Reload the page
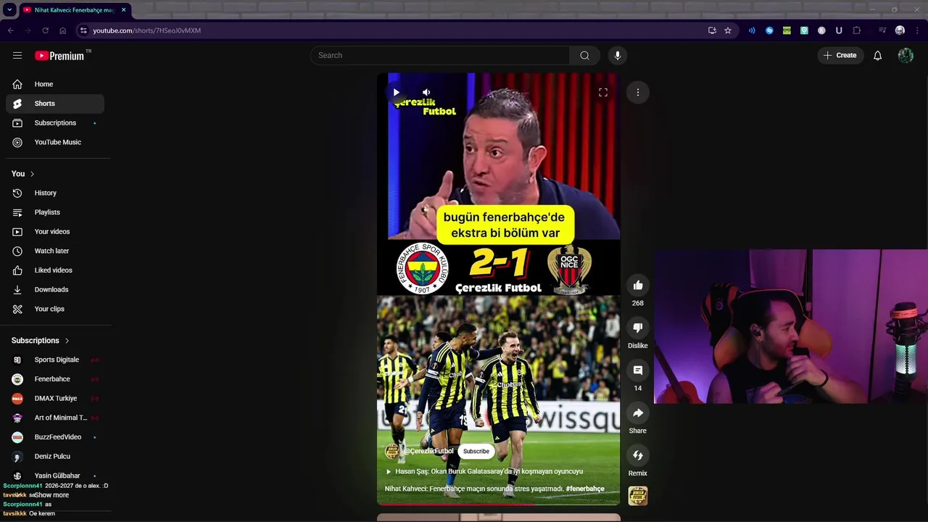928x522 pixels. (45, 30)
